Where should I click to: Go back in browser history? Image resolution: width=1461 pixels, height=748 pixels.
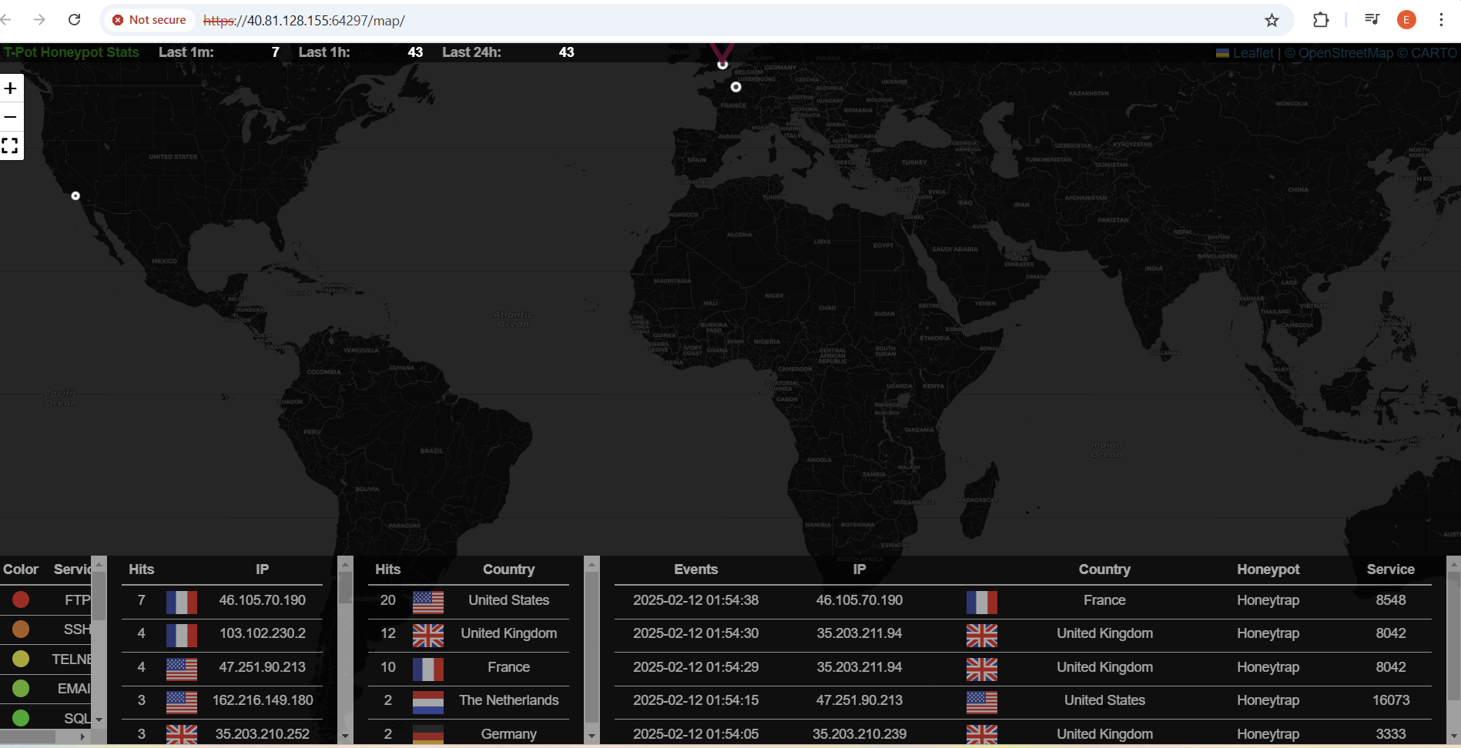coord(6,20)
